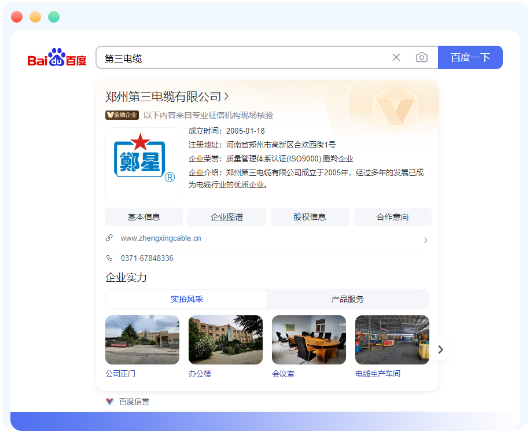
Task: Open the 公司正门 photo thumbnail
Action: [142, 340]
